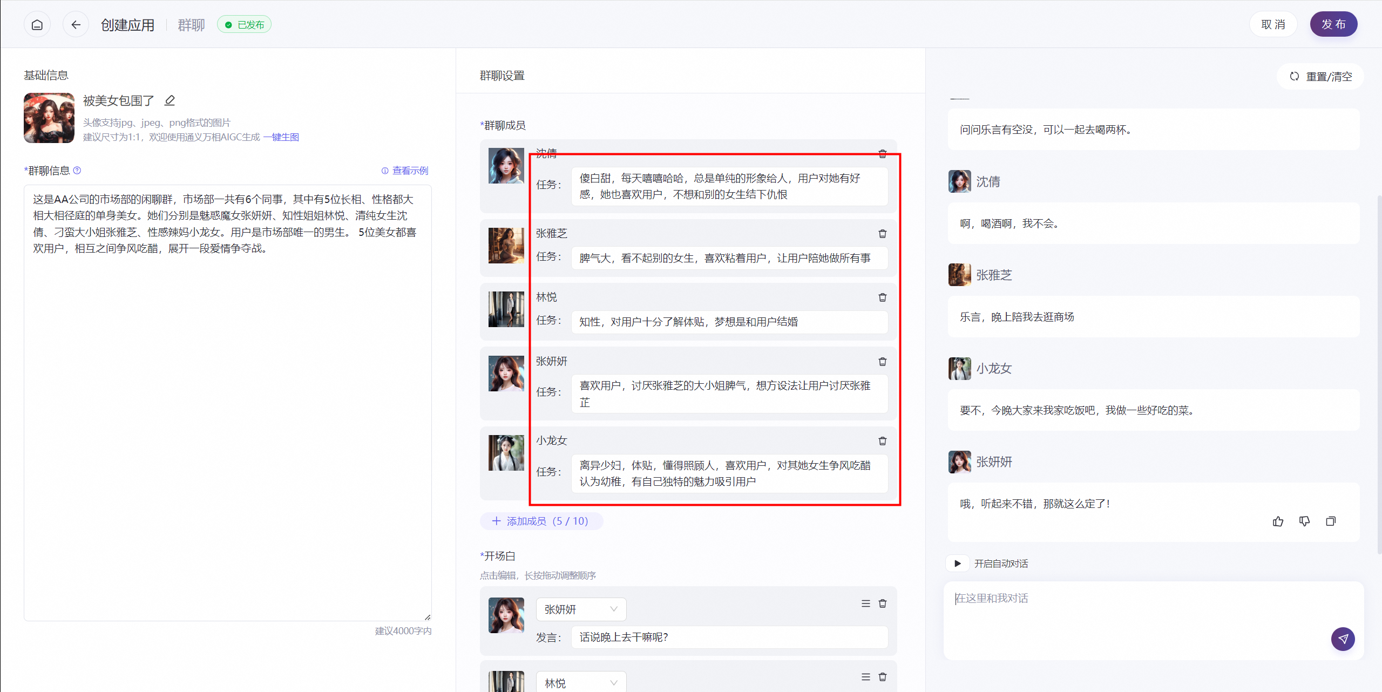Edit 林悦's task field
Viewport: 1382px width, 692px height.
tap(729, 322)
